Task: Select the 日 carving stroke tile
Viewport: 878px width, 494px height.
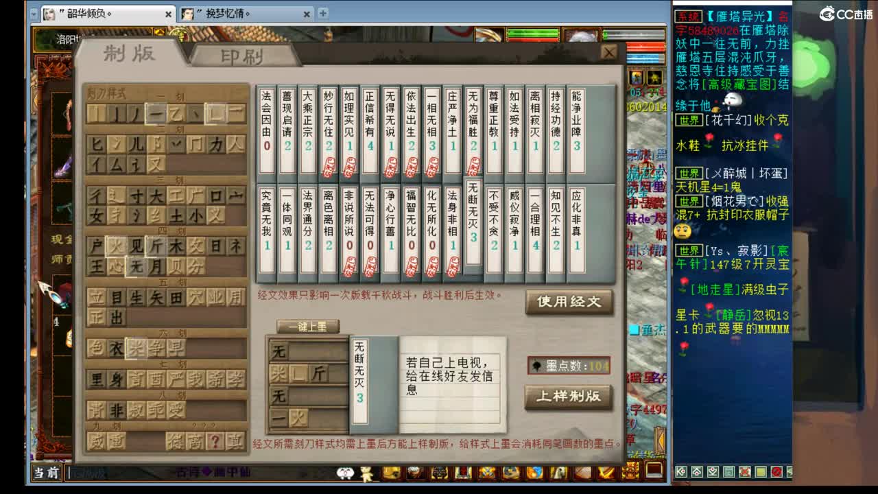Action: tap(216, 246)
